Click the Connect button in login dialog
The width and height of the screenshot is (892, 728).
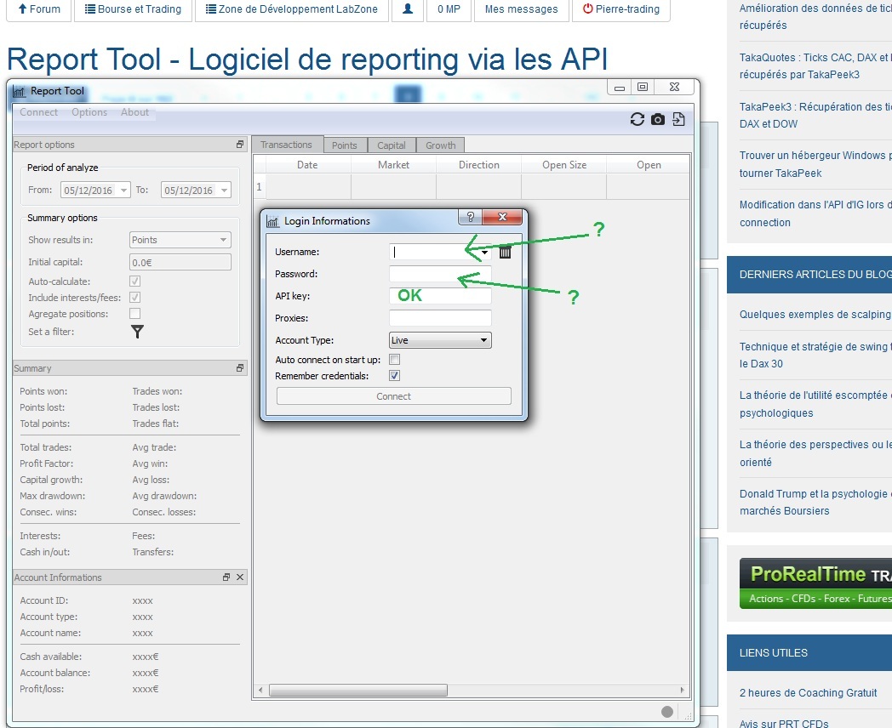point(394,396)
